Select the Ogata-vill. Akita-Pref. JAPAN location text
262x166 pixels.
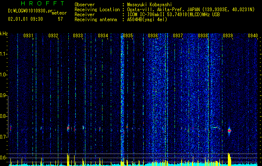coord(191,10)
